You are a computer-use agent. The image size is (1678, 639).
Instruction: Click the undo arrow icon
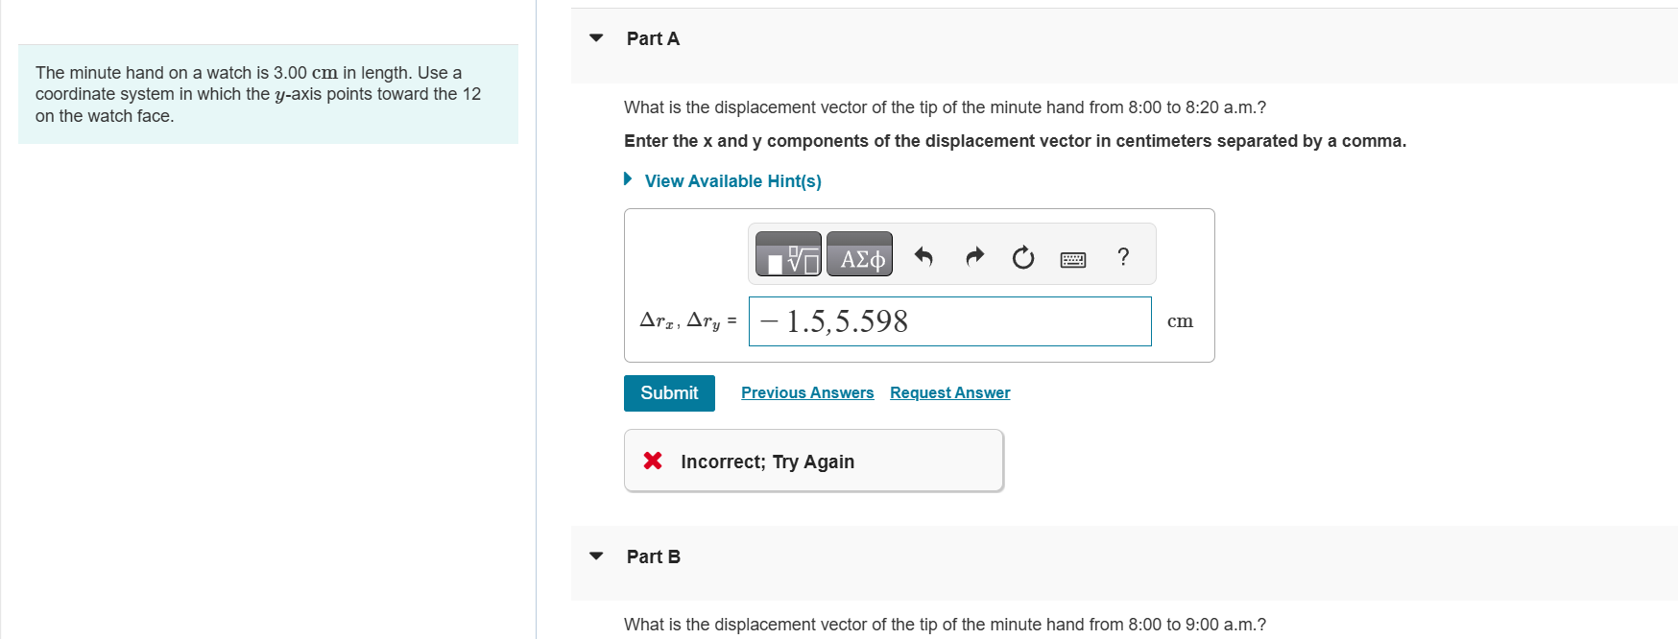(923, 256)
